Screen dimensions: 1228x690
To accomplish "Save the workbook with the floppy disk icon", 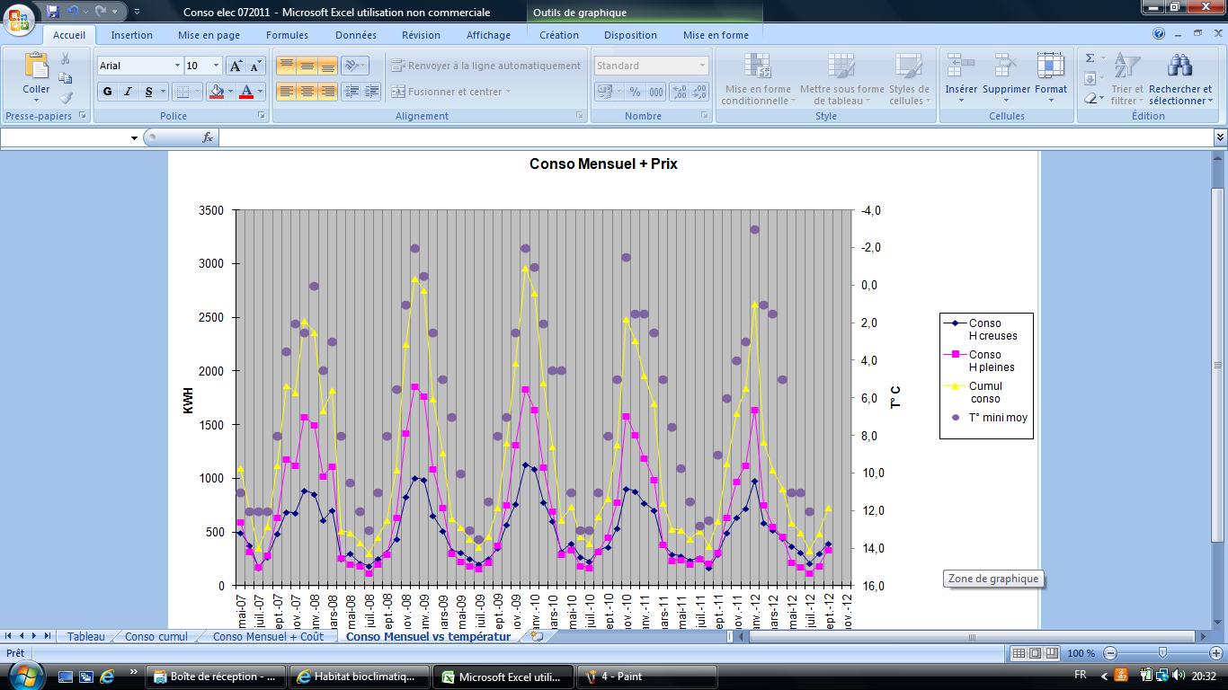I will point(52,12).
